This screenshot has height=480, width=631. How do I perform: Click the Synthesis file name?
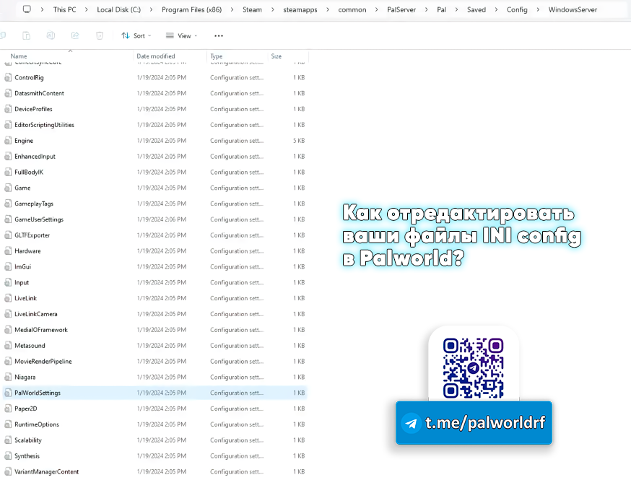coord(27,456)
